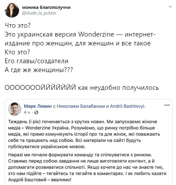Viewport: 176px width, 185px height.
Task: Open моника благополуччи profile name link
Action: point(46,8)
